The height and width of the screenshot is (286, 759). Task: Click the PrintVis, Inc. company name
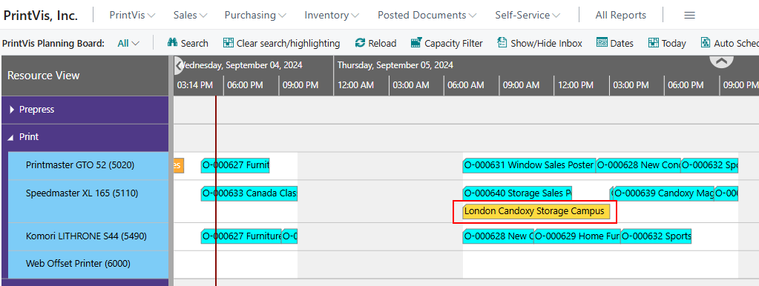pyautogui.click(x=41, y=16)
